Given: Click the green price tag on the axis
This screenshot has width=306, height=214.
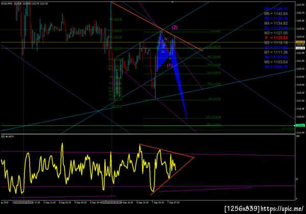Looking at the screenshot, I should [300, 125].
